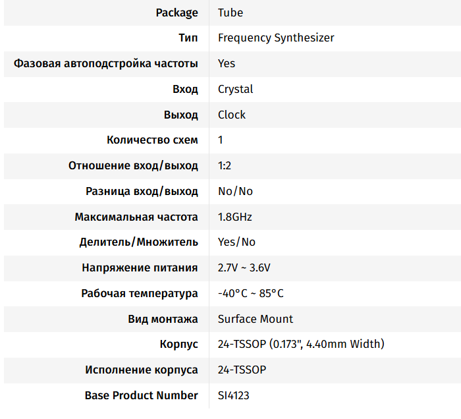Click the 'SI4123' base product number

[234, 395]
